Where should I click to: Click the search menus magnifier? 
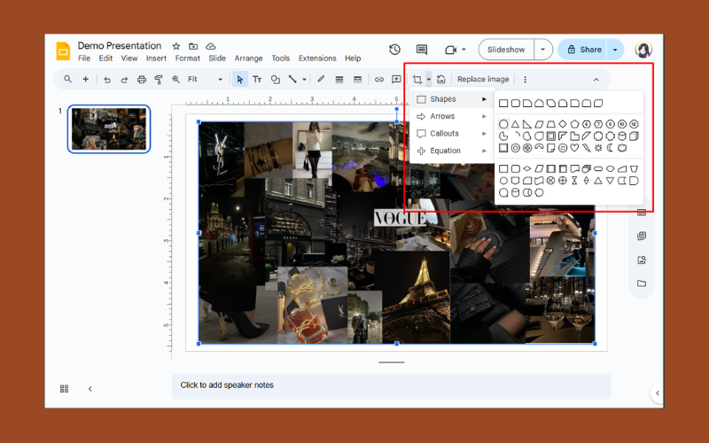coord(68,79)
